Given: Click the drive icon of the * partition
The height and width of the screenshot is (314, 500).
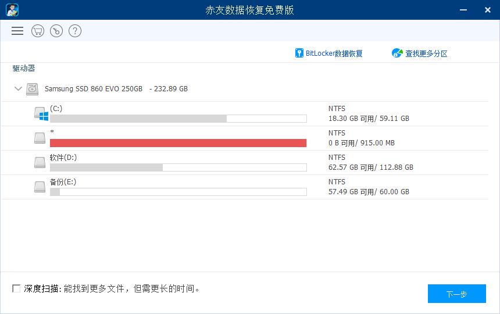Looking at the screenshot, I should (40, 138).
